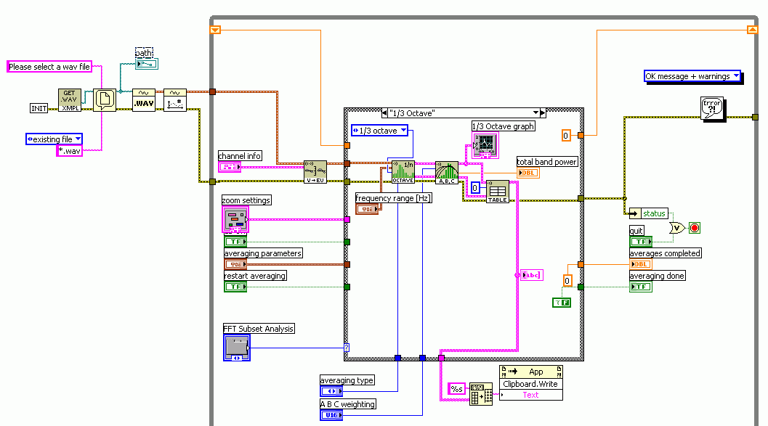Select the 1/3 Octave graph terminal
Screen dimensions: 768x426
(483, 146)
